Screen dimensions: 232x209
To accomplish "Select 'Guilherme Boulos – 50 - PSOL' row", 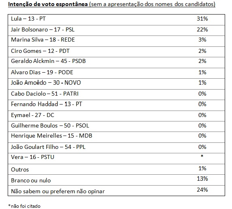I will 116,127.
